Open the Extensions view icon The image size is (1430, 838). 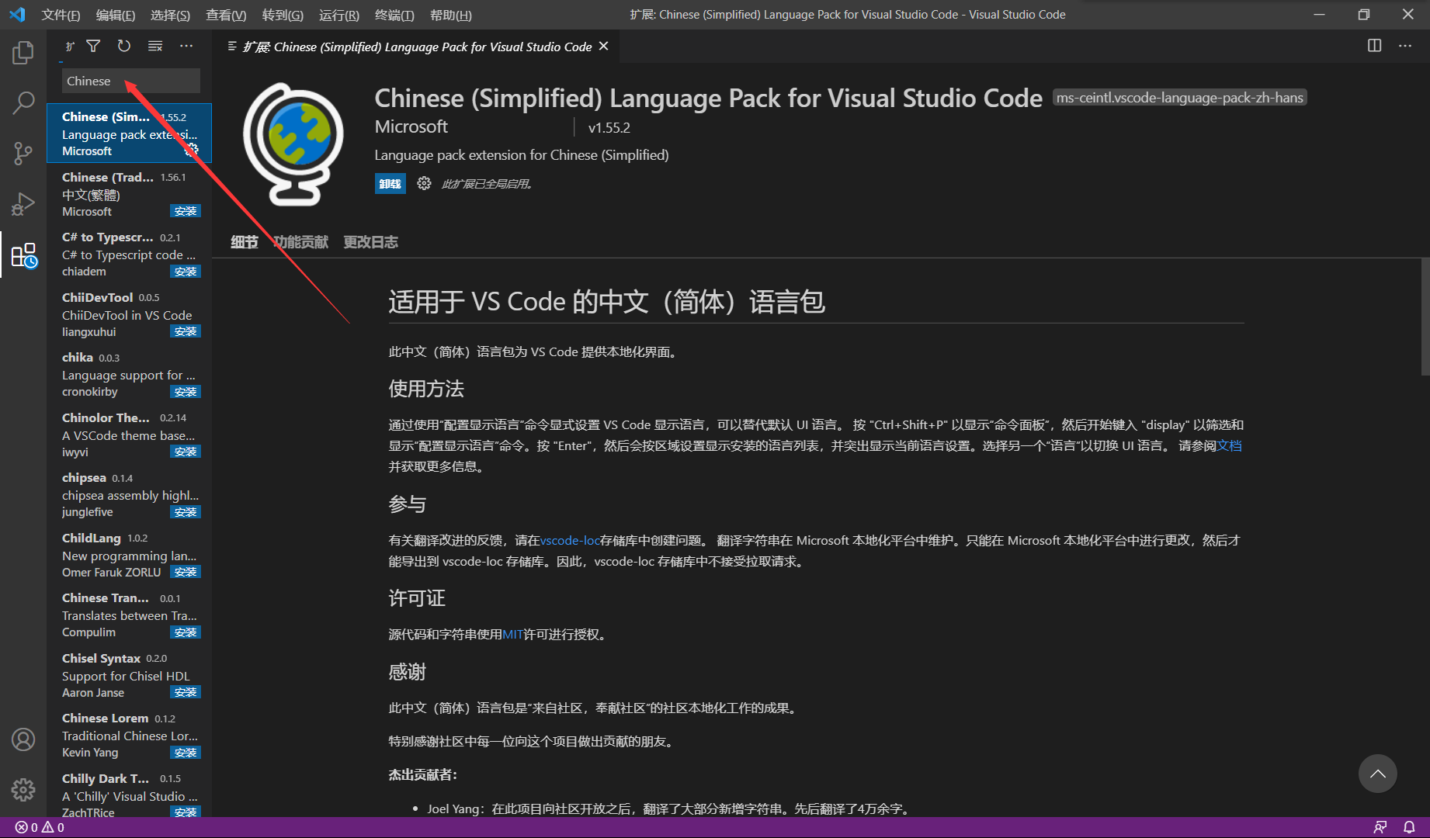[23, 255]
